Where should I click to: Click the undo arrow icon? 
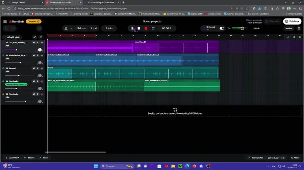click(6, 28)
